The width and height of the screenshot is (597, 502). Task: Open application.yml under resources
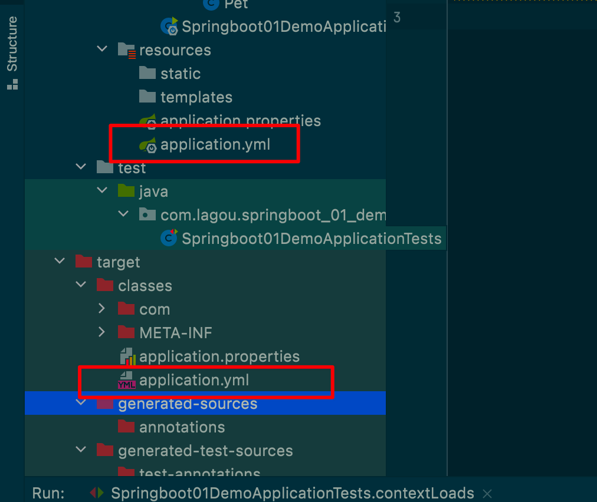point(215,144)
